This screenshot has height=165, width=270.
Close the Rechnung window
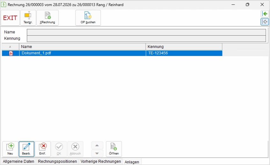[x=262, y=5]
